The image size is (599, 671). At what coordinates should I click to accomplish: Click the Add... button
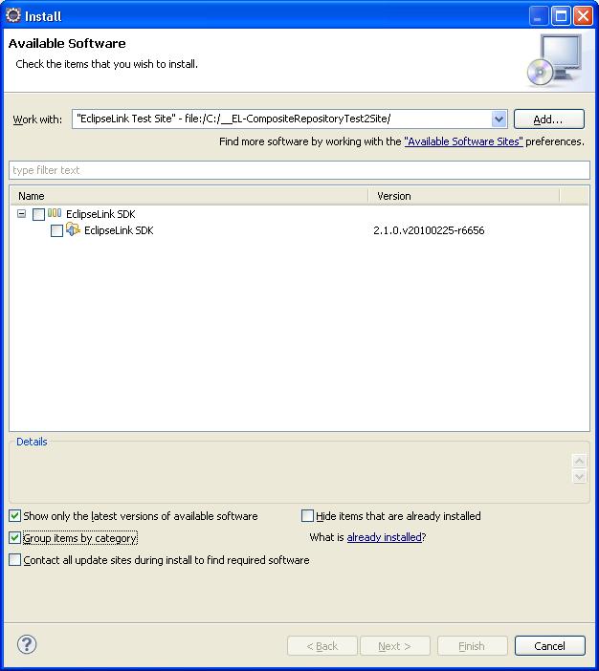click(549, 119)
